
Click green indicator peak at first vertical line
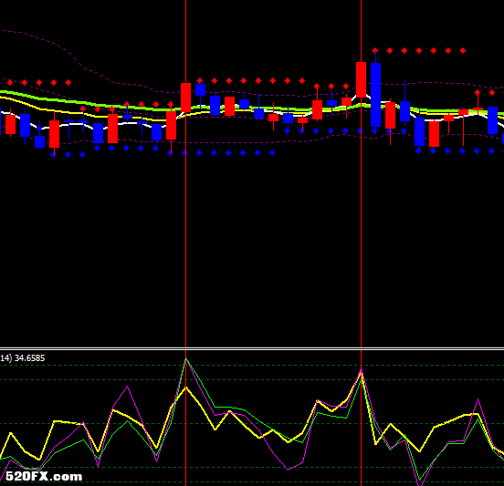click(x=186, y=359)
